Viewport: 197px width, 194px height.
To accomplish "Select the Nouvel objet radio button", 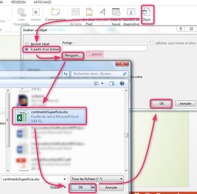I will click(27, 44).
